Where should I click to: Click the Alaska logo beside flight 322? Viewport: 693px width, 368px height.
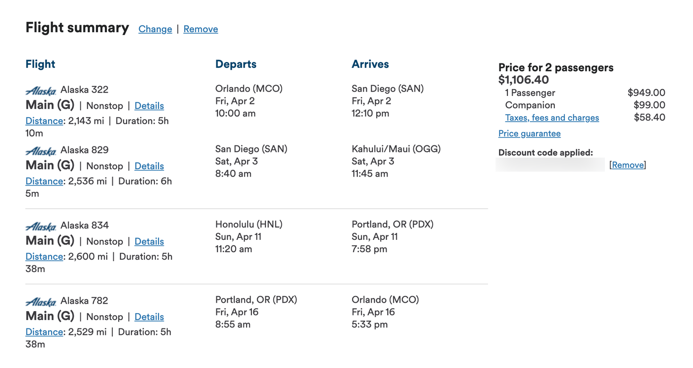click(41, 91)
